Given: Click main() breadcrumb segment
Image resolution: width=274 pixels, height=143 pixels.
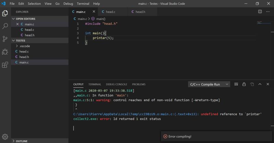Looking at the screenshot, I should (x=101, y=19).
